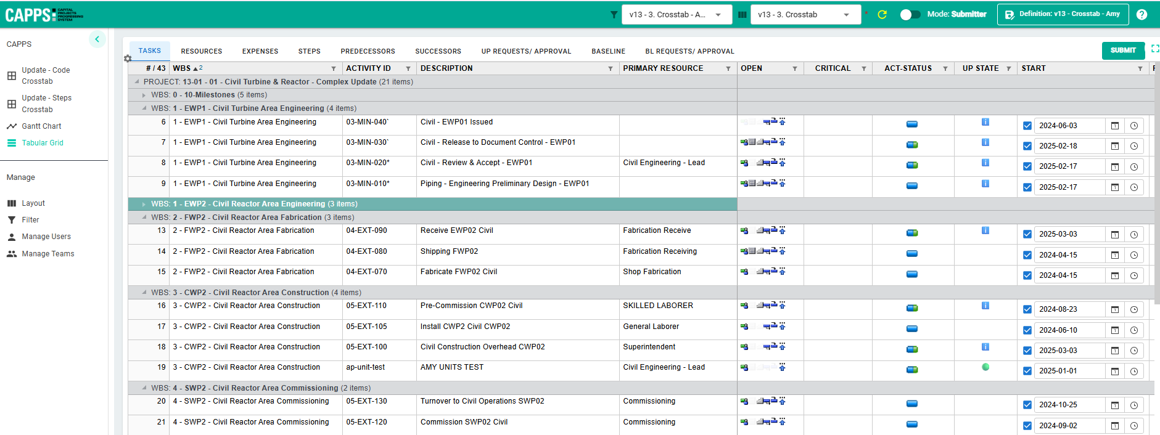Click the filter funnel icon in header
This screenshot has height=435, width=1160.
pos(614,15)
